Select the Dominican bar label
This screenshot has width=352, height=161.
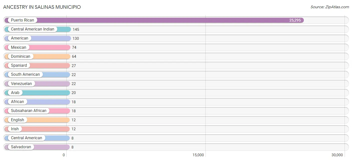tap(21, 56)
